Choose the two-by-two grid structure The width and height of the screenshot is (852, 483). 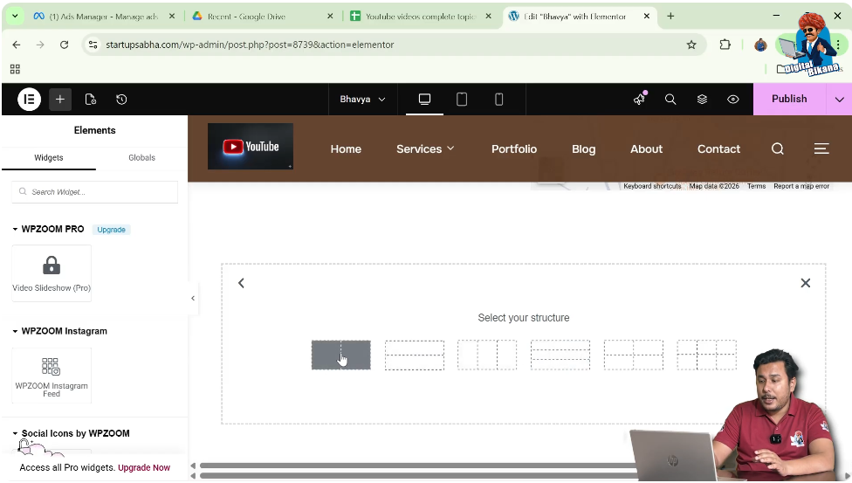tap(634, 355)
